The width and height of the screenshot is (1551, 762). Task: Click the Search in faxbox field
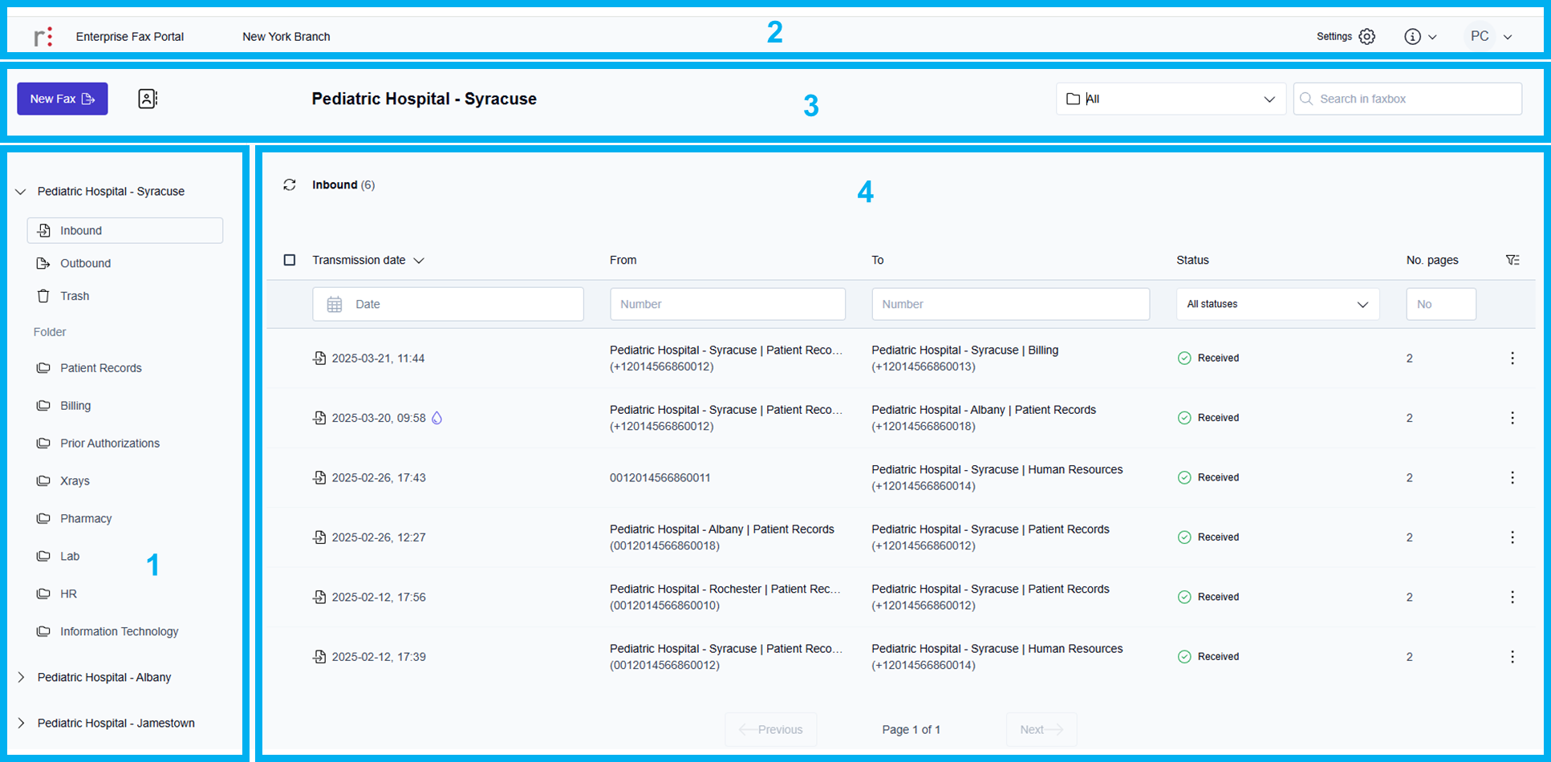pos(1407,98)
